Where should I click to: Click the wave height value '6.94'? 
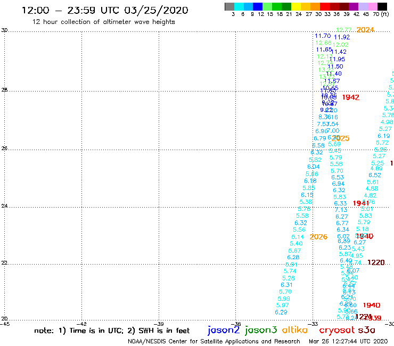click(x=338, y=184)
